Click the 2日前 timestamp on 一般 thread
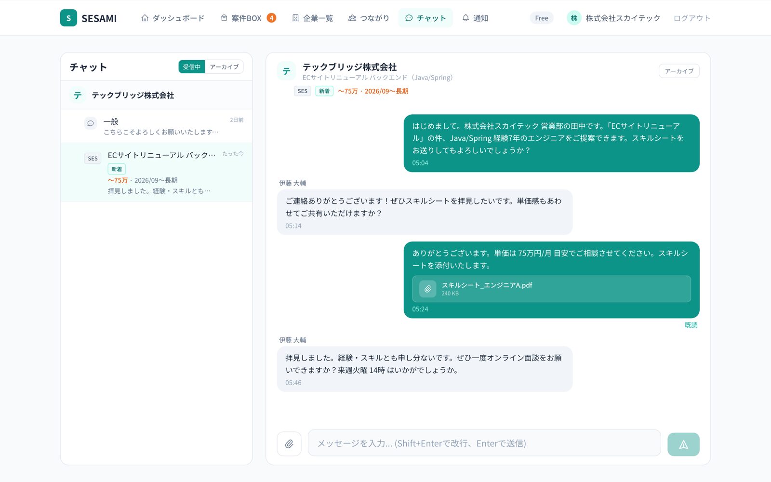 pos(237,120)
